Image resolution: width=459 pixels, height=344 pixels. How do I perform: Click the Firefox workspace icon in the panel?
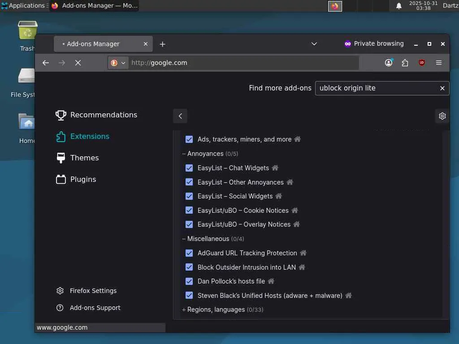pyautogui.click(x=335, y=6)
